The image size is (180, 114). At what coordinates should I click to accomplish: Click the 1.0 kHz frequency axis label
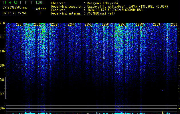(2, 51)
